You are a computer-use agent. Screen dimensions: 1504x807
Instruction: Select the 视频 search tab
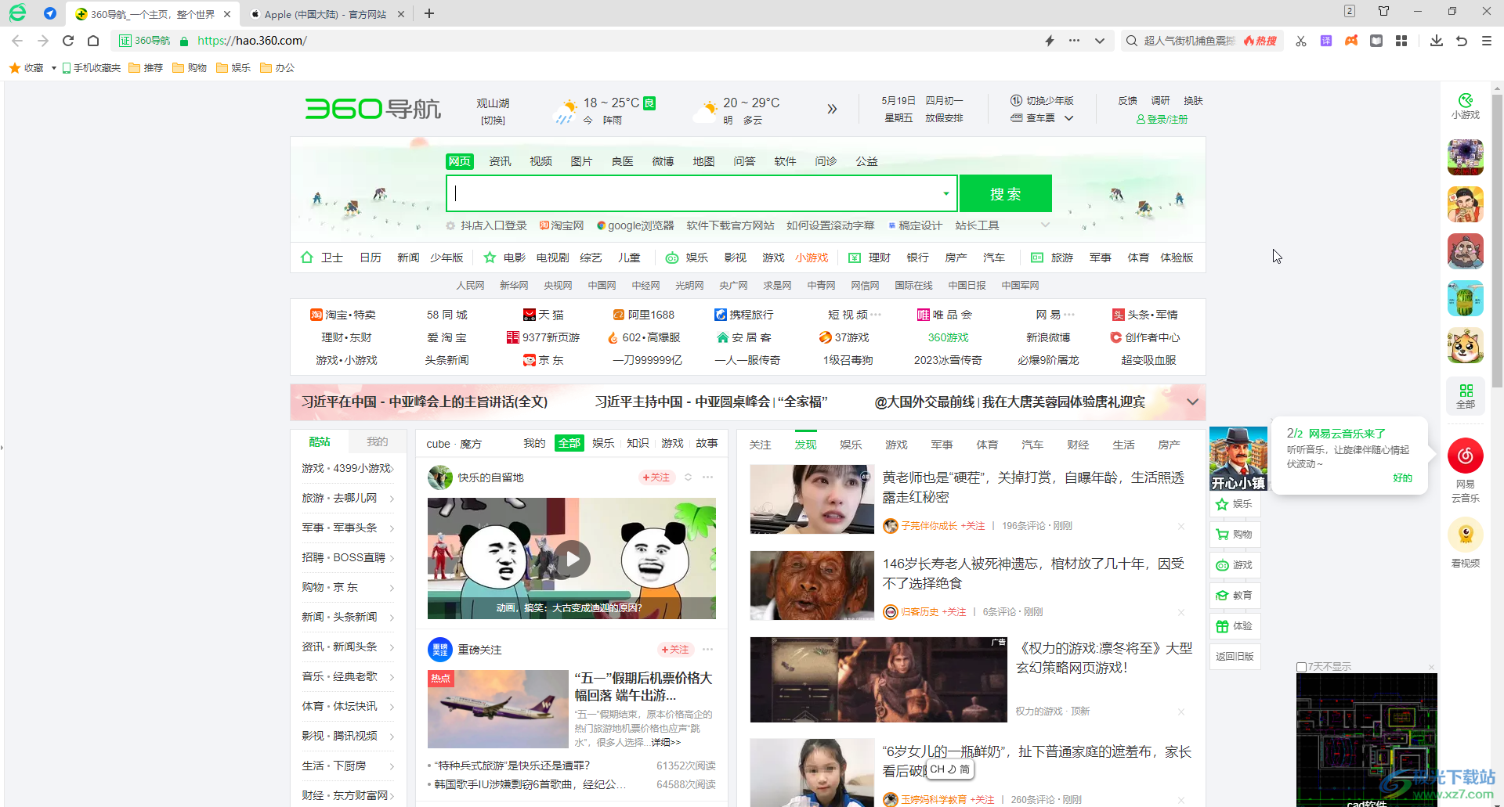pos(540,161)
